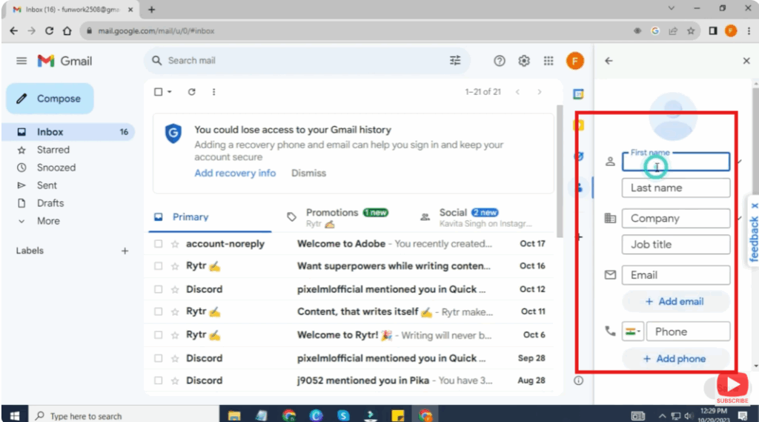Screen dimensions: 759x422
Task: Go back using contact panel arrow
Action: coord(609,61)
